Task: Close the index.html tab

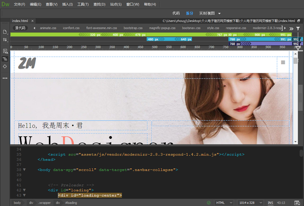Action: [32, 21]
